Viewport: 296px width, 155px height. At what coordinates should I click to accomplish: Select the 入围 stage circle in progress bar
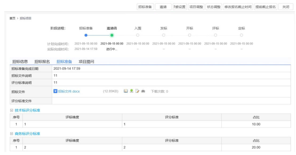(x=138, y=35)
